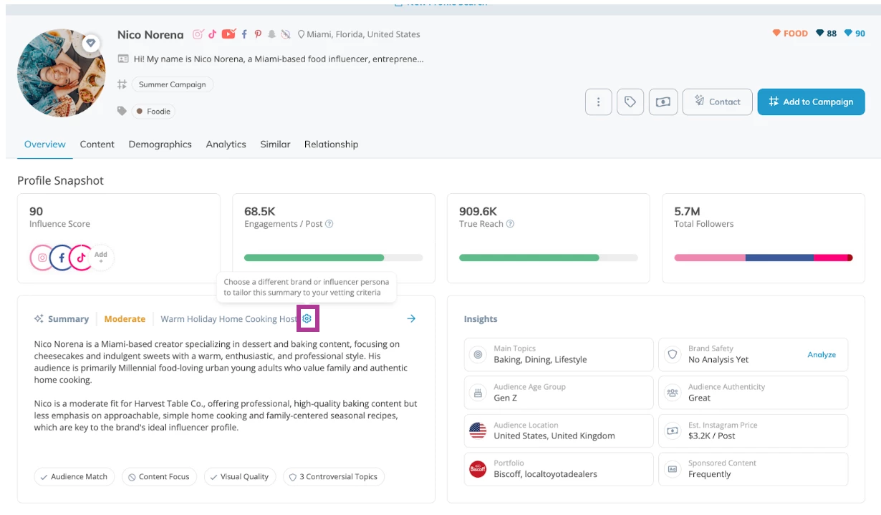Viewport: 881px width, 515px height.
Task: Click the arrow to expand the Summary
Action: [411, 318]
